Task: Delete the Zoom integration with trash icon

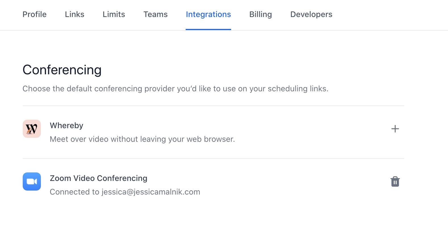Action: point(395,181)
